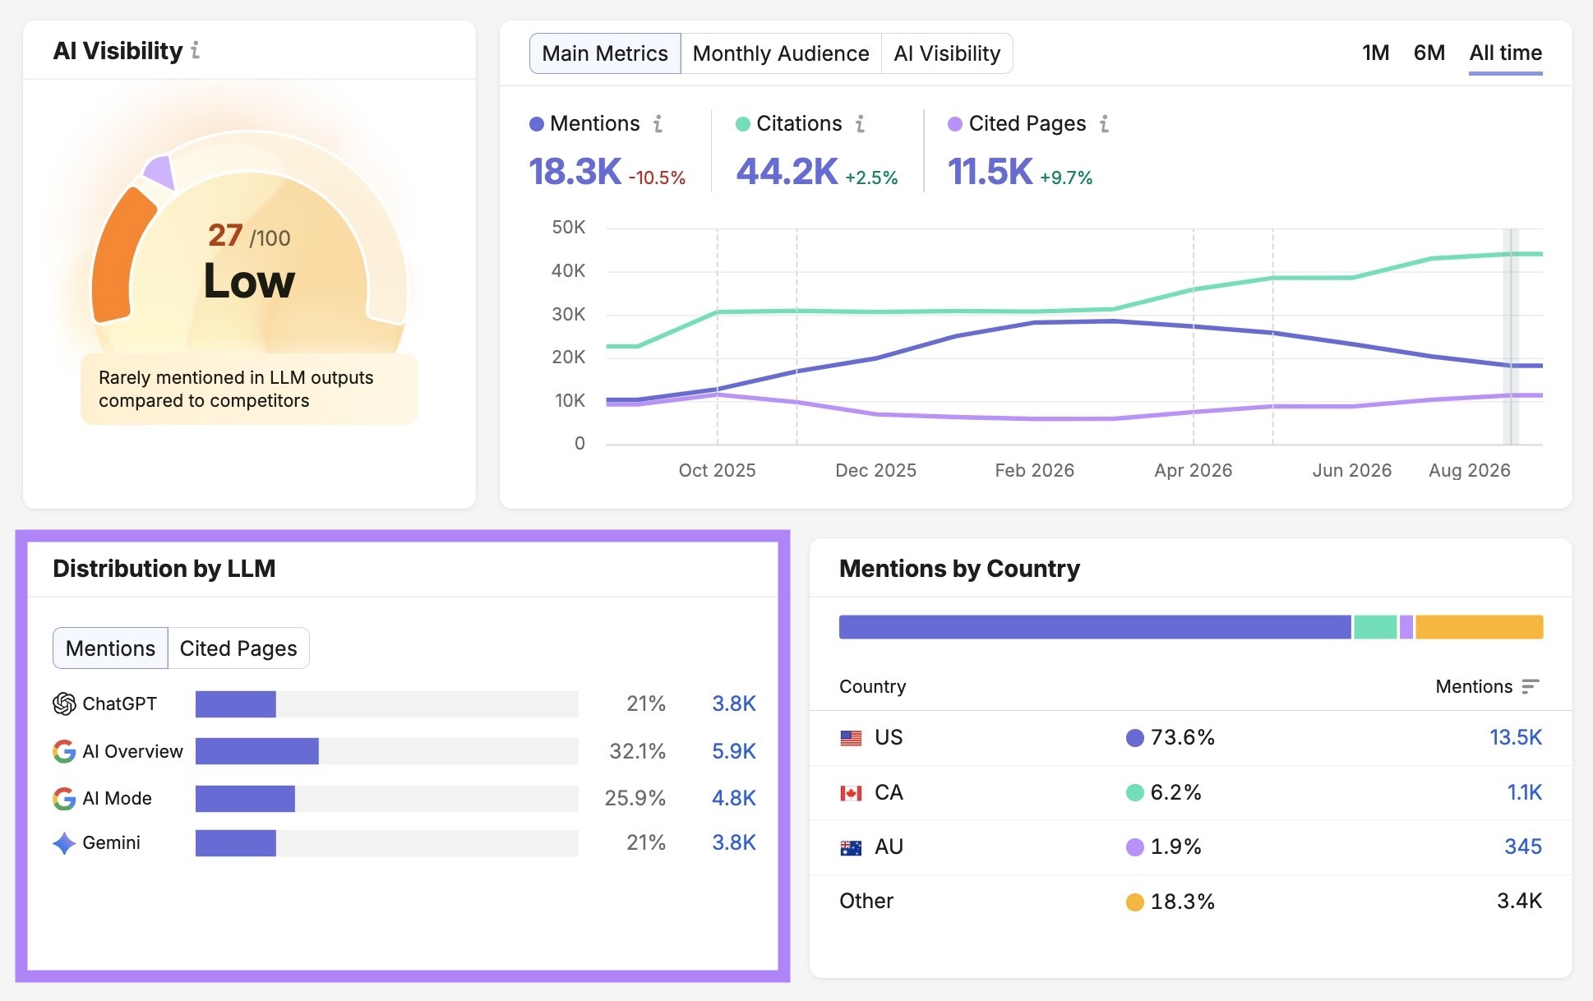Viewport: 1593px width, 1001px height.
Task: Click the 11.5K Cited Pages total
Action: click(x=990, y=172)
